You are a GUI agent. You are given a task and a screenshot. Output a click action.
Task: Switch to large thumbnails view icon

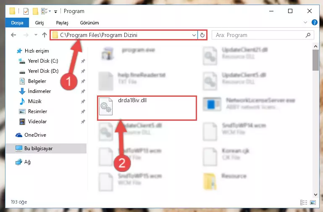[x=312, y=202]
